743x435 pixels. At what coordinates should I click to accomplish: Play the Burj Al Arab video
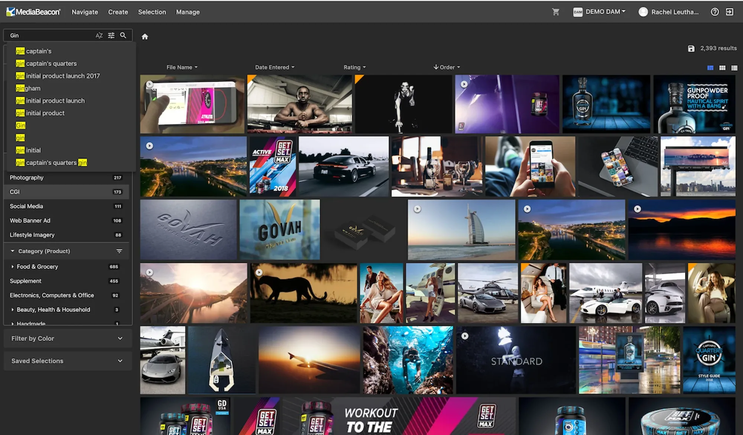pos(417,209)
